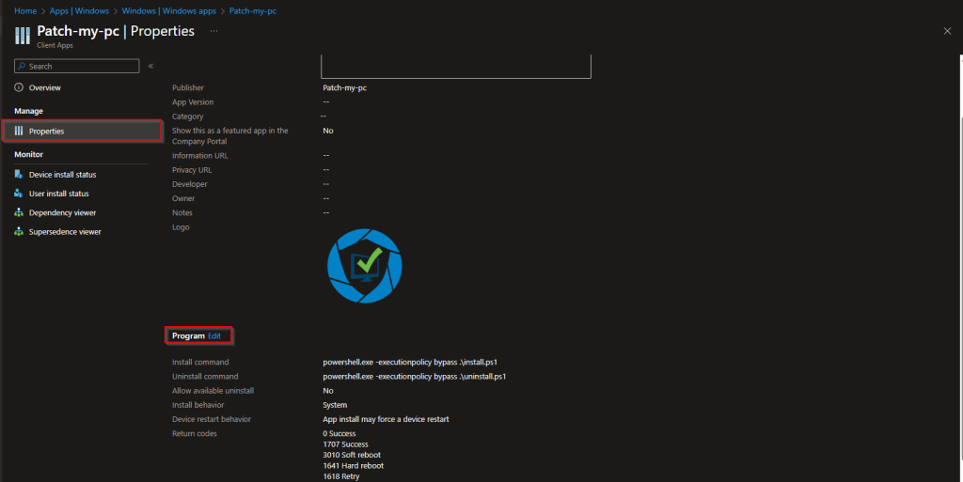
Task: Click the Overview info icon
Action: [19, 87]
